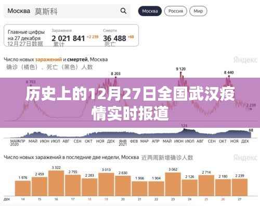The height and width of the screenshot is (206, 260).
Task: Click the 1 904 bar for December 22
Action: (156, 189)
